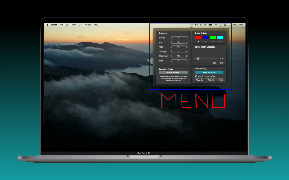Open the View menu
Image resolution: width=289 pixels, height=180 pixels.
tap(74, 24)
